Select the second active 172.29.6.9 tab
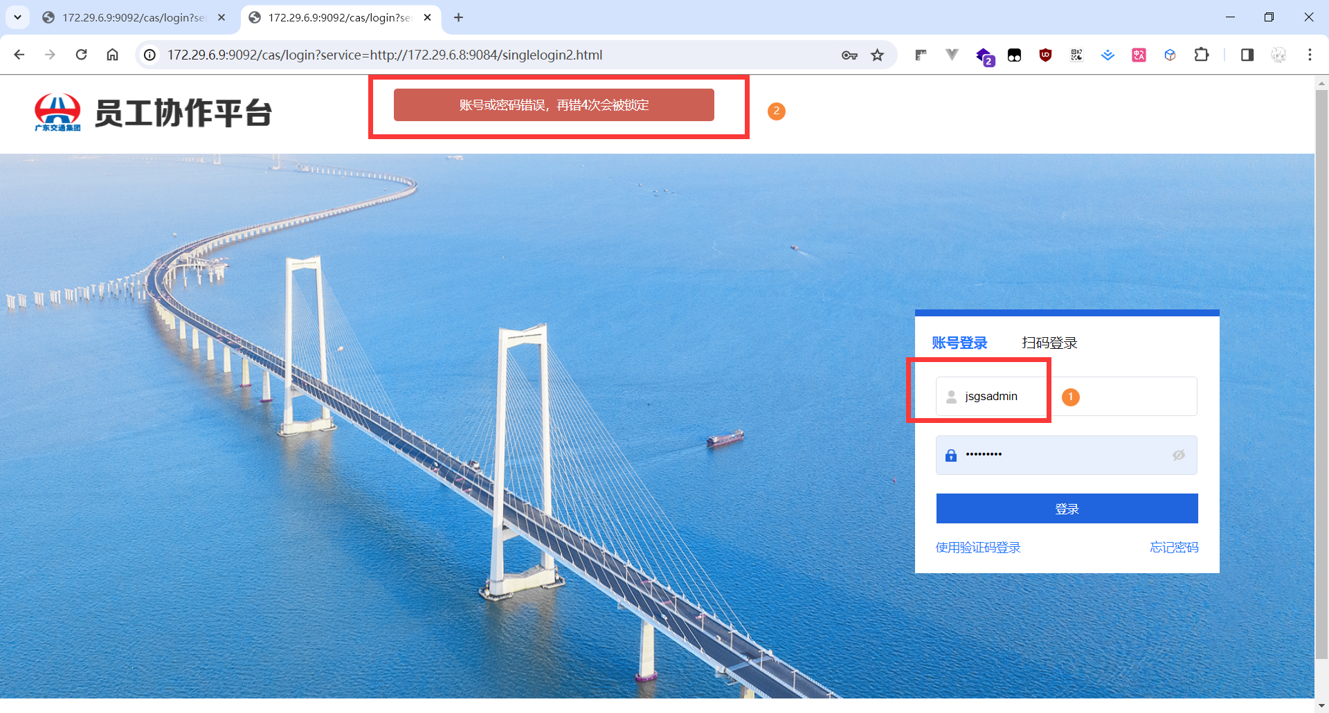 341,17
